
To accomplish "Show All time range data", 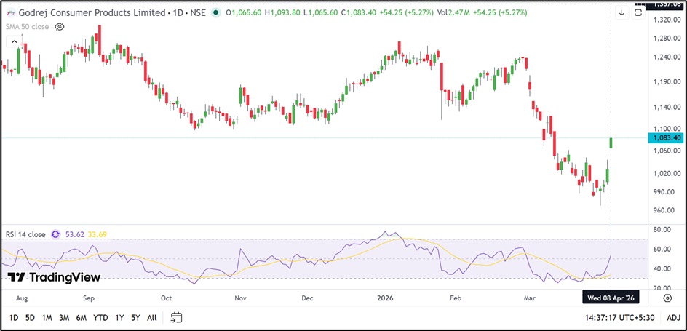I will [151, 317].
